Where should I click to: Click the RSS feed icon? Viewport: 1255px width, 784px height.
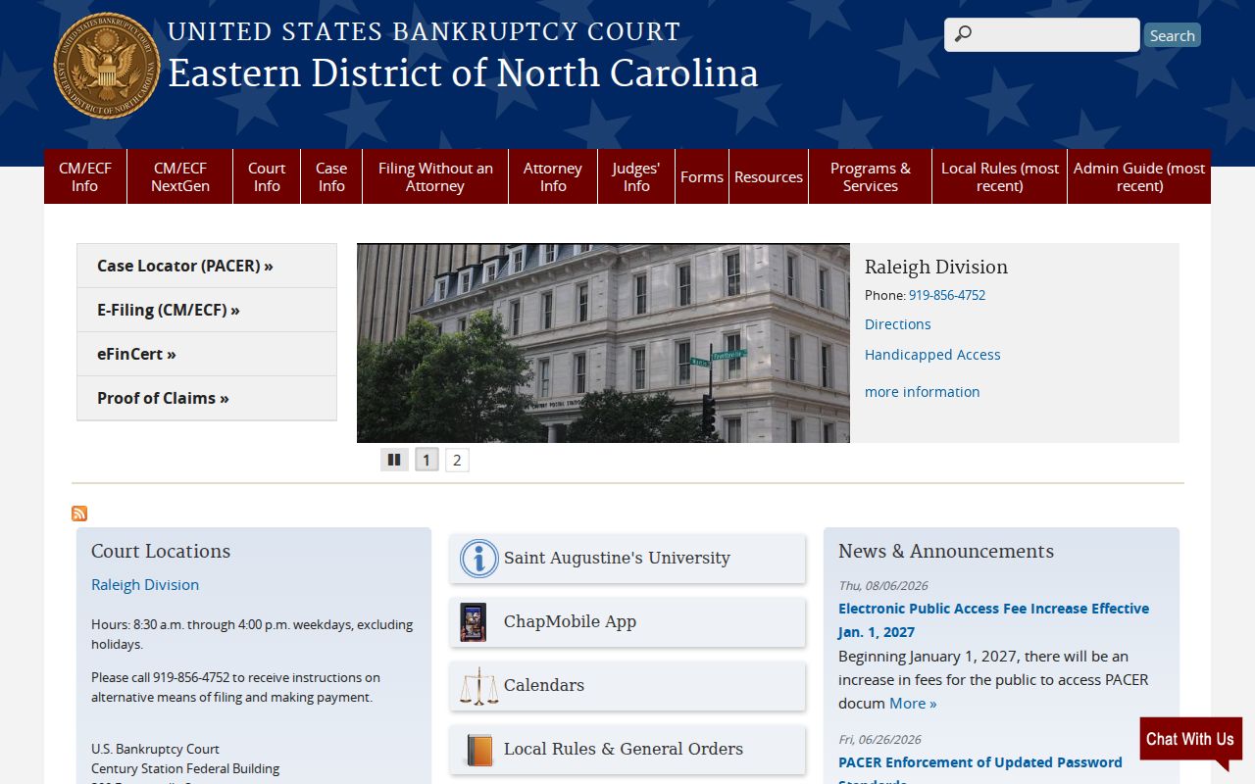(79, 514)
